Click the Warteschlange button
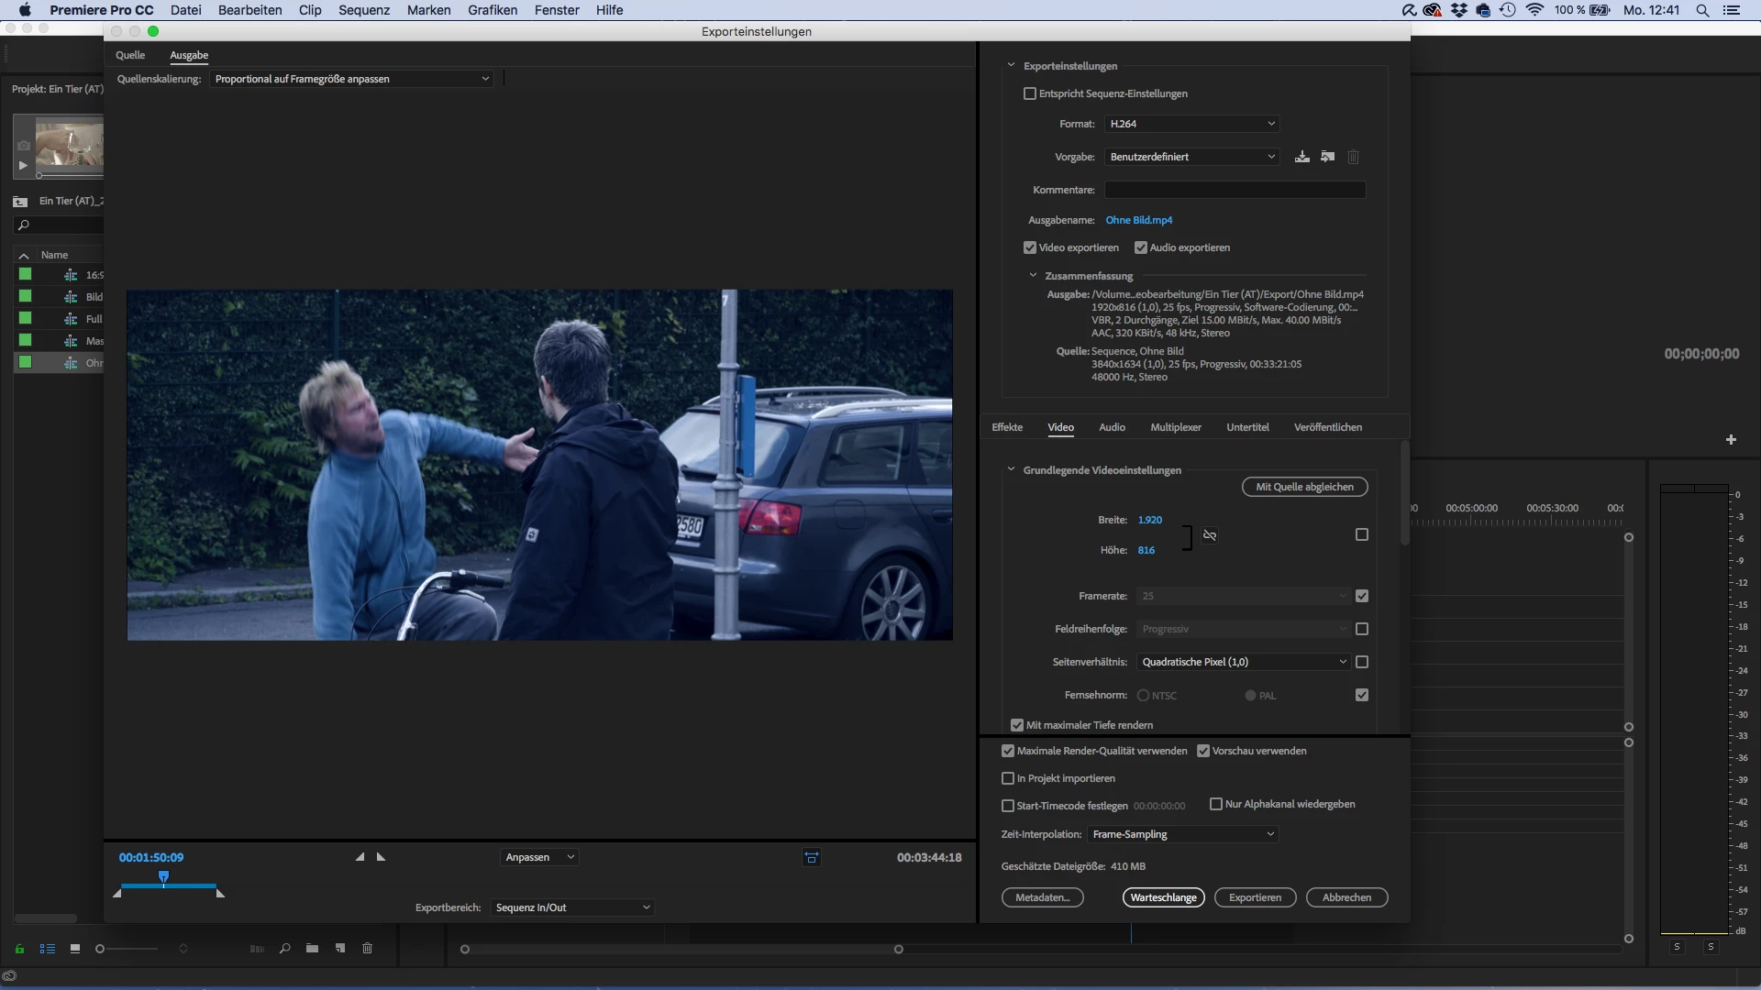1761x990 pixels. 1163,897
